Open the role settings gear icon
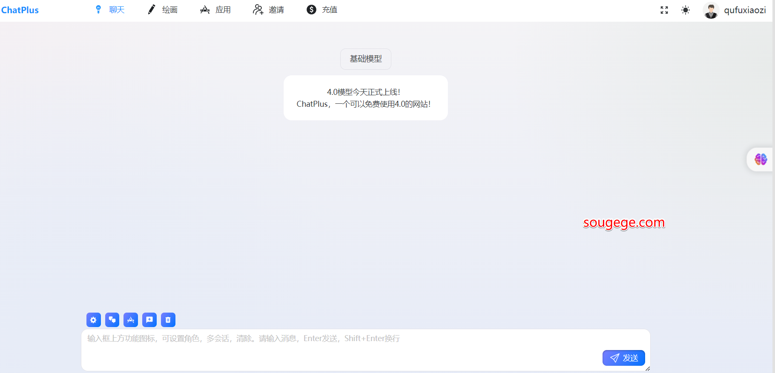Image resolution: width=775 pixels, height=373 pixels. pyautogui.click(x=93, y=320)
